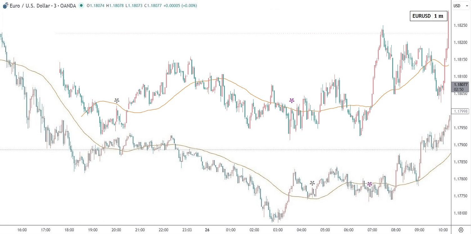Click the 1.18200 price axis label
The image size is (471, 234).
(461, 42)
